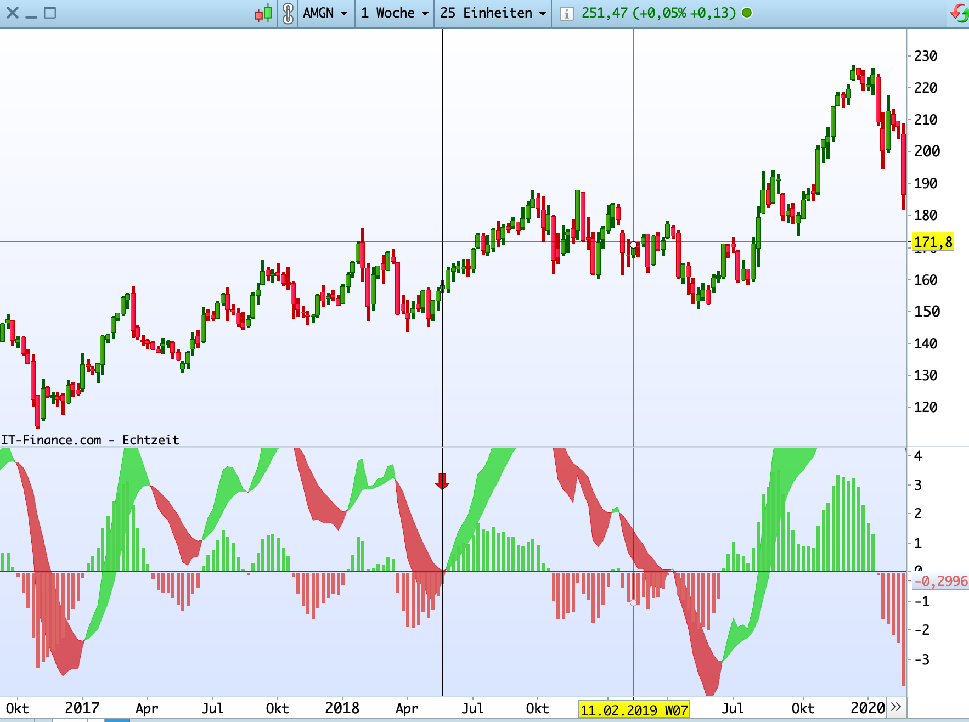Click the IT-Finance.com Echtzeit label
The width and height of the screenshot is (969, 722).
tap(90, 440)
